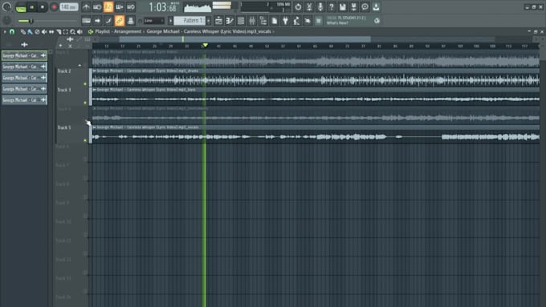546x307 pixels.
Task: Toggle the note/clip grouping icon
Action: pos(108,21)
